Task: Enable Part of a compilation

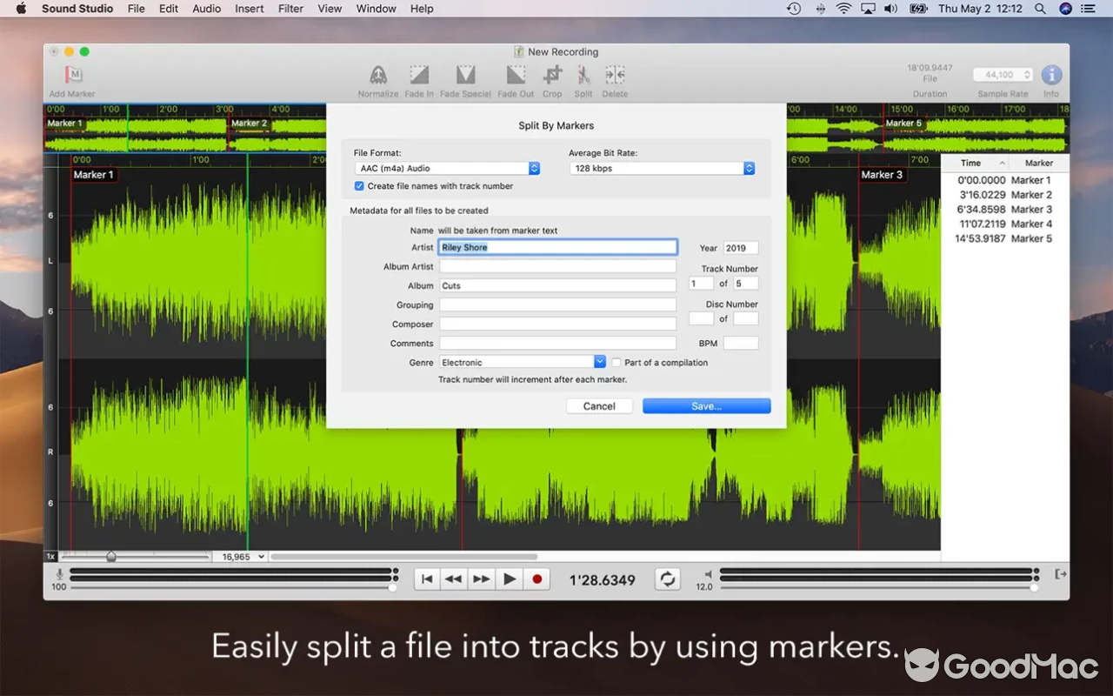Action: tap(616, 362)
